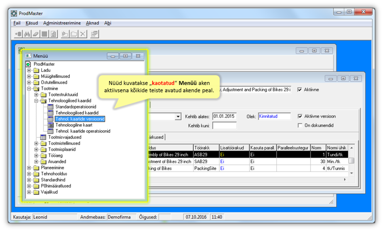This screenshot has width=383, height=231.
Task: Open the Abi menu
Action: pos(107,23)
